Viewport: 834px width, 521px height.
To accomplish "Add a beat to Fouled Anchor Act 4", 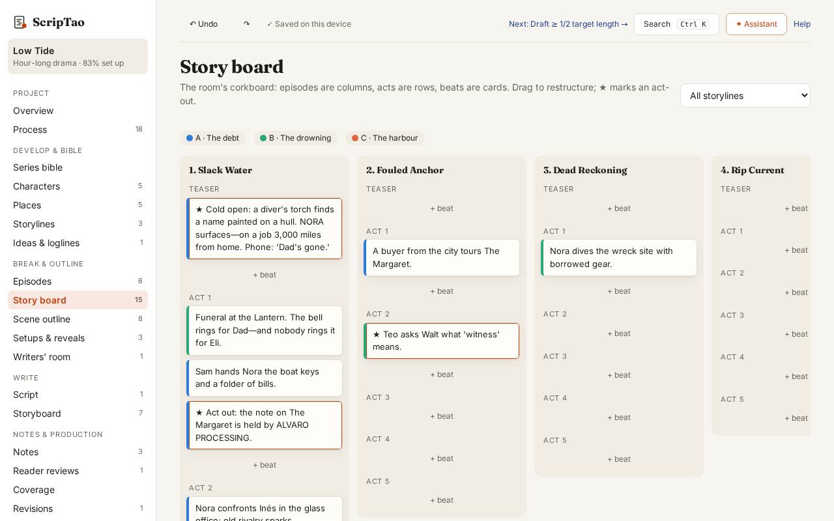I will click(x=442, y=458).
